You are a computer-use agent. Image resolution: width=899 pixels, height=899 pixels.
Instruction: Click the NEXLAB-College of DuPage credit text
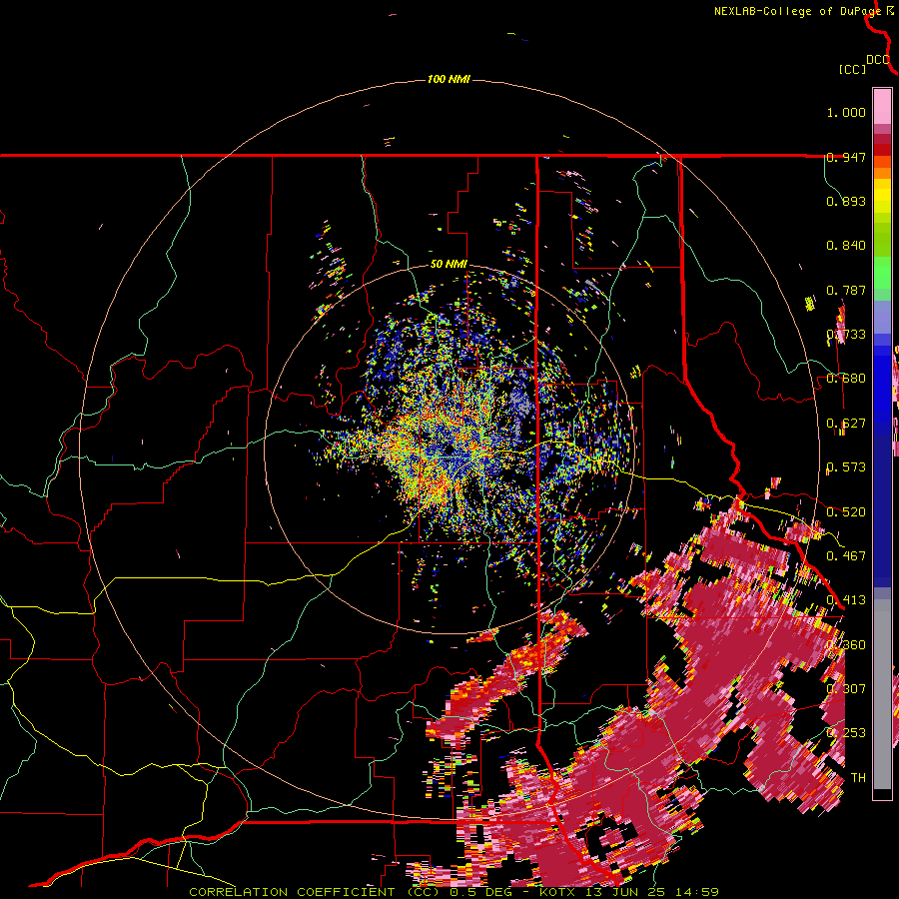point(797,11)
